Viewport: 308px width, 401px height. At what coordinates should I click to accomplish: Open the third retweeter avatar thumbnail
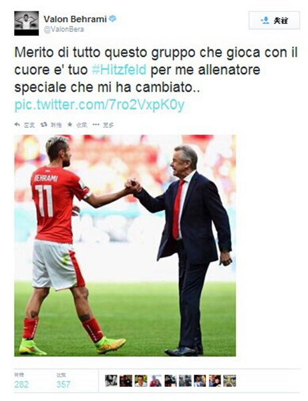coord(141,380)
